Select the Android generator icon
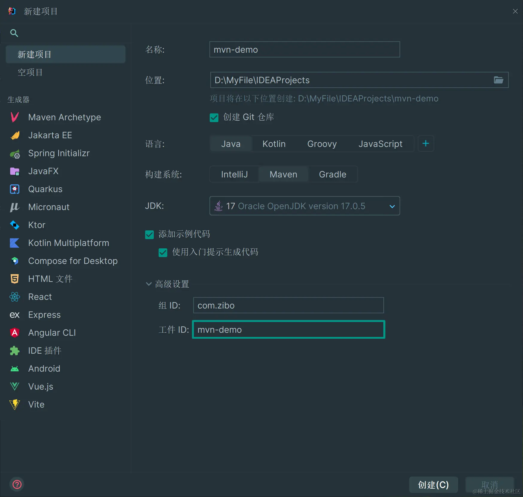523x497 pixels. [x=15, y=369]
